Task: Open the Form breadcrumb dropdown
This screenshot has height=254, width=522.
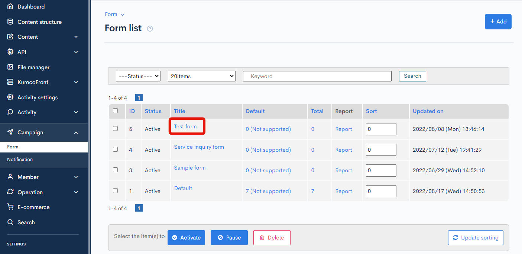Action: (115, 15)
